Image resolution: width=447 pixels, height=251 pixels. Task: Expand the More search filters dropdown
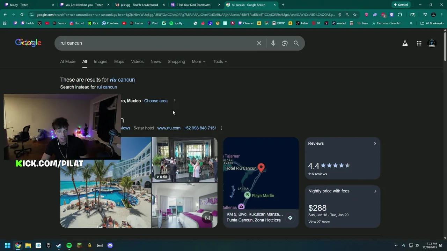(198, 62)
